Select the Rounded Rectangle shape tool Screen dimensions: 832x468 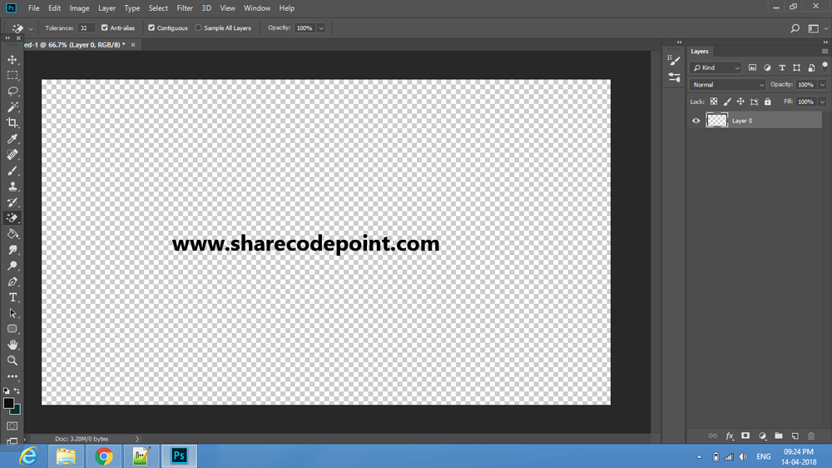pos(12,329)
